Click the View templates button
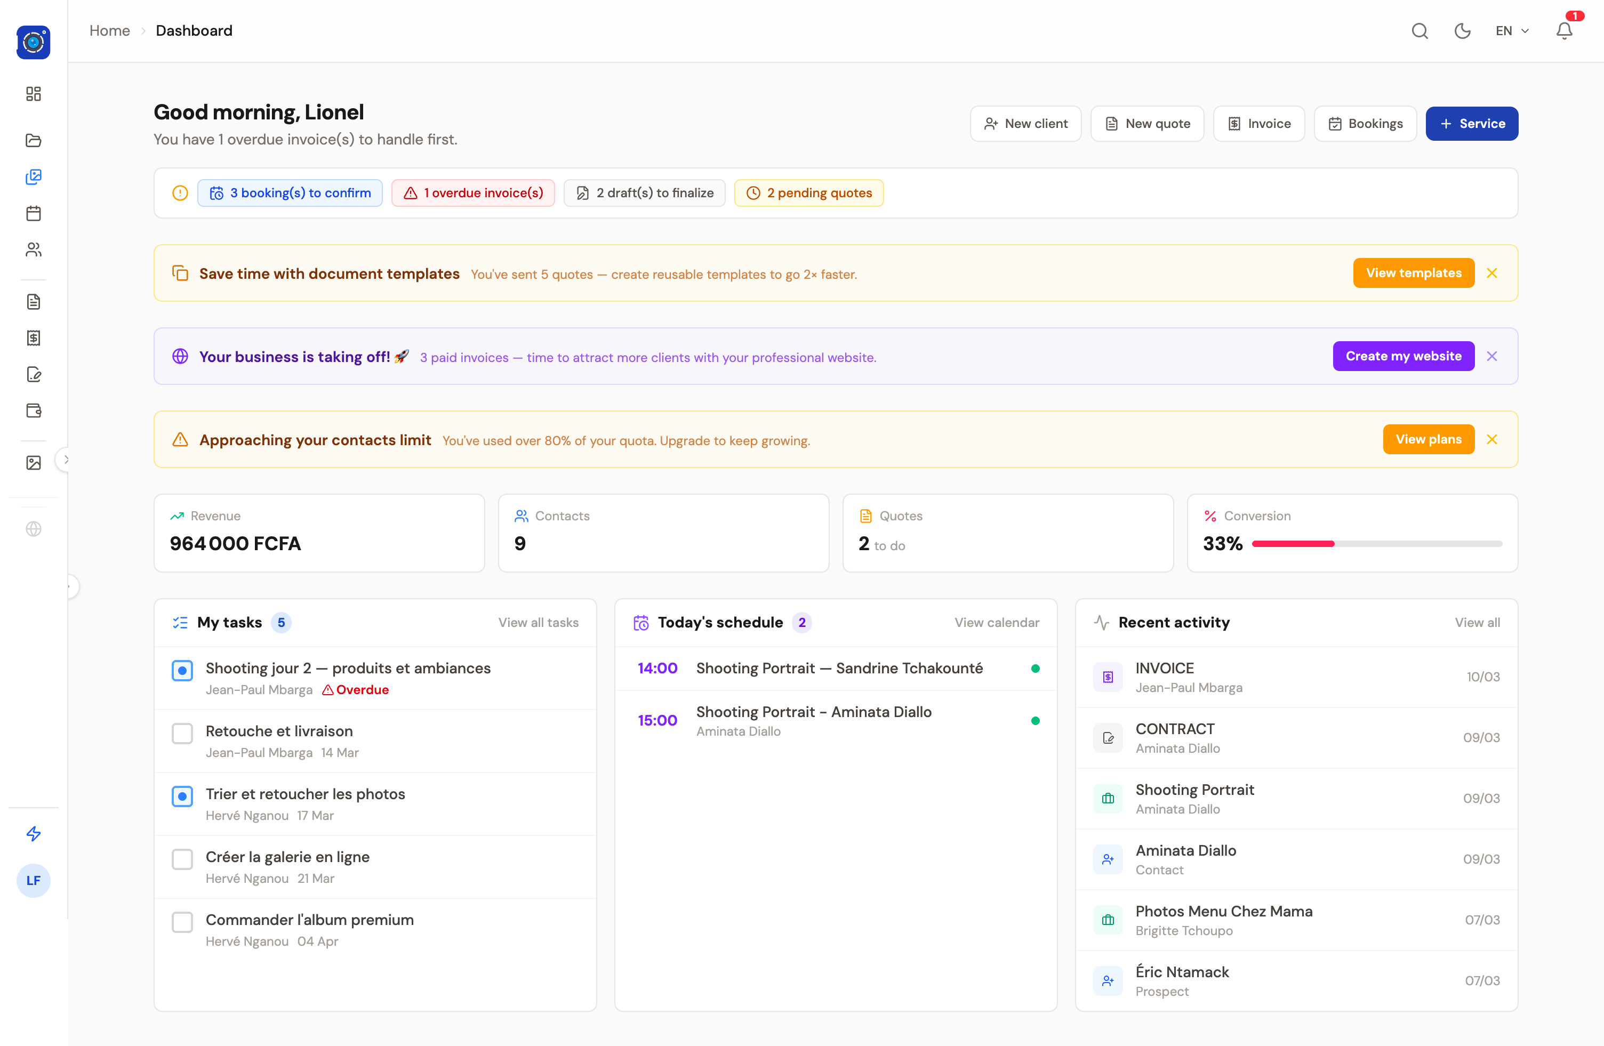This screenshot has height=1046, width=1604. (x=1413, y=273)
